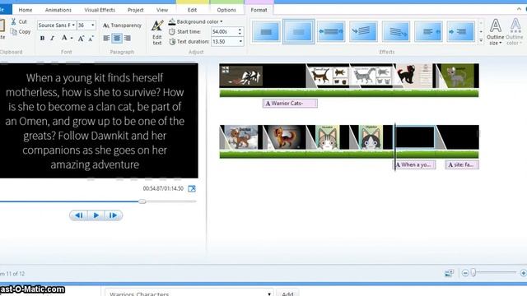Increase font size with grow button
The image size is (527, 296).
click(x=81, y=39)
